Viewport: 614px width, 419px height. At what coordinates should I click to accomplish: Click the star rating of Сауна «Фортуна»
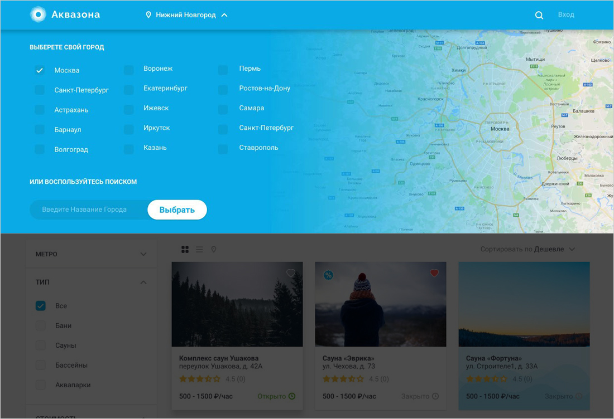click(487, 379)
